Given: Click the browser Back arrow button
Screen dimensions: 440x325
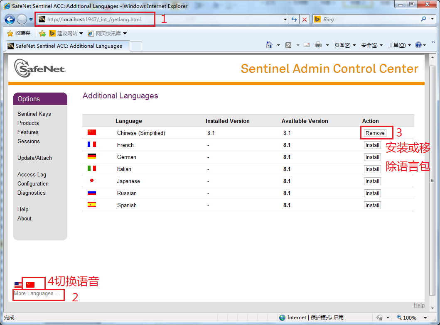Looking at the screenshot, I should tap(10, 19).
